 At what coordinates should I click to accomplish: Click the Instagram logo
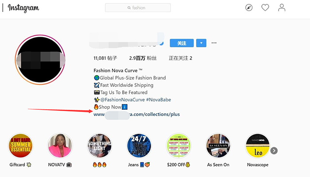23,8
